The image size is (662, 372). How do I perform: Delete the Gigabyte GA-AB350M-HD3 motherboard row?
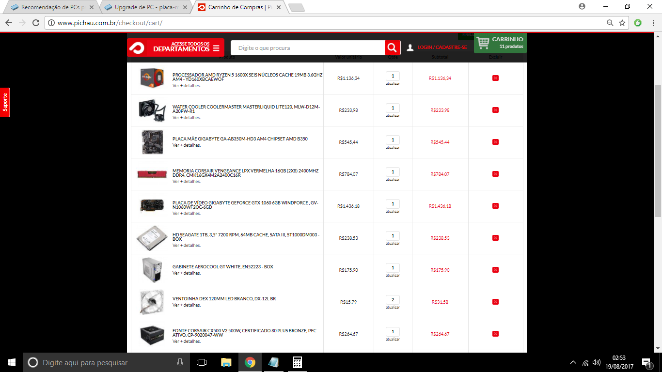[x=495, y=142]
